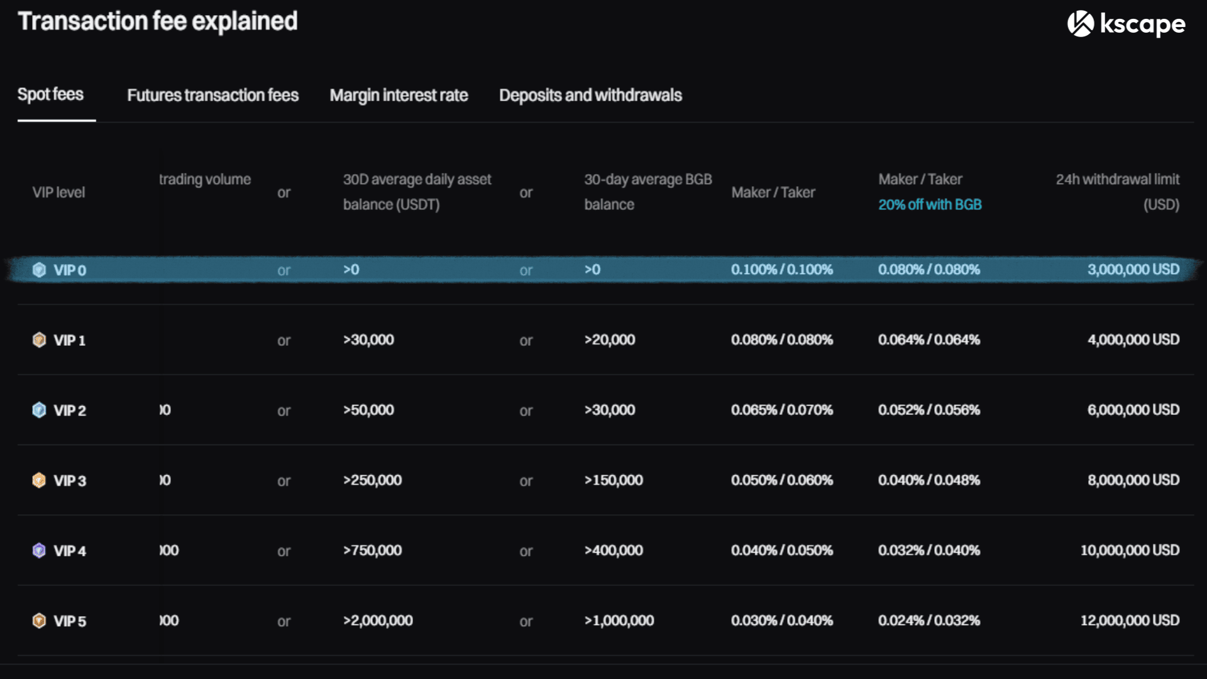Click the '24h withdrawal limit (USD)' header

1118,192
